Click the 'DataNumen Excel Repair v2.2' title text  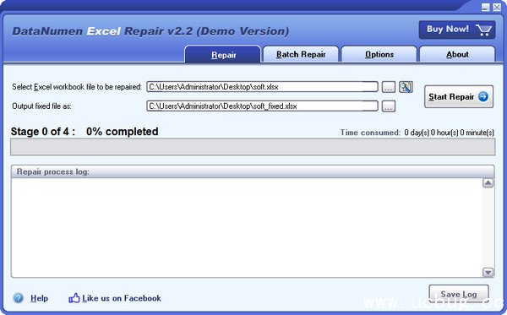tap(102, 31)
